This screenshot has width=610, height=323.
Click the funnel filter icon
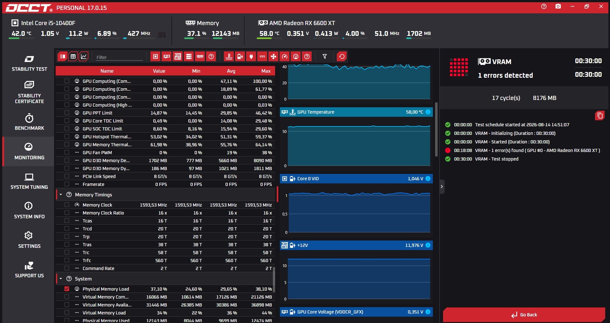pyautogui.click(x=325, y=56)
